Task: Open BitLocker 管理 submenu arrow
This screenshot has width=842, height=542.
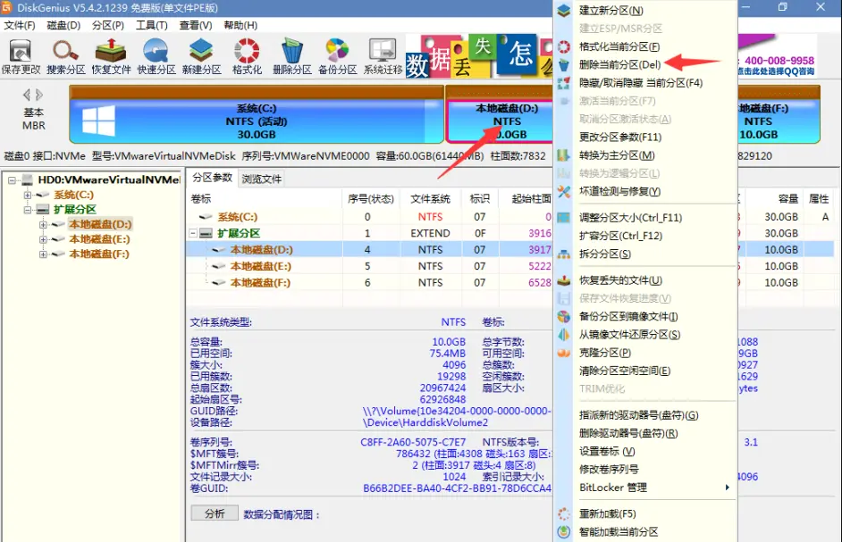Action: (727, 488)
